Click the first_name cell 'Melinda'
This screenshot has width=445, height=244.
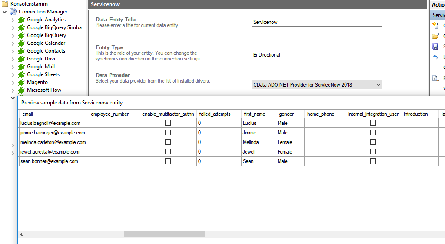tap(259, 142)
